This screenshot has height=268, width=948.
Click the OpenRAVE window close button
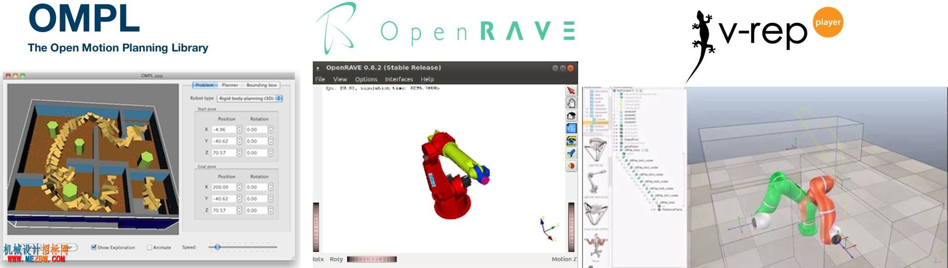click(570, 68)
